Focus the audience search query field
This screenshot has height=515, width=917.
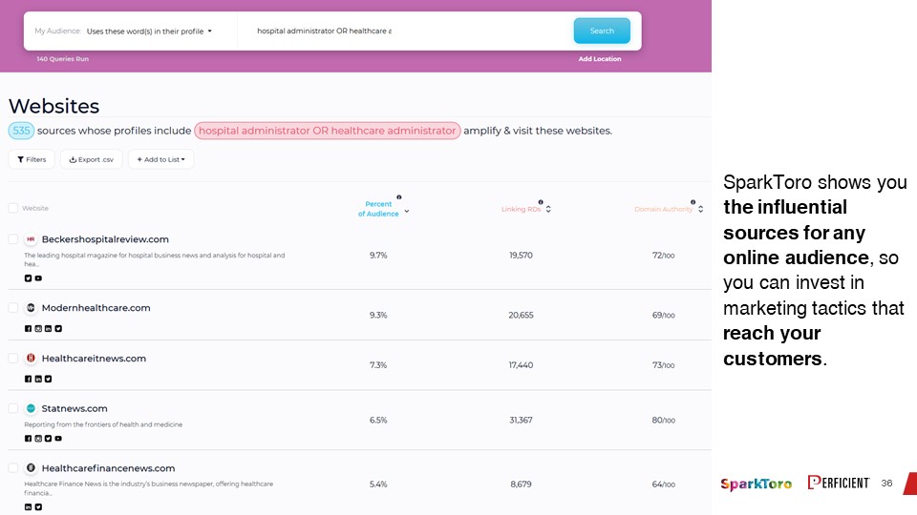(403, 31)
